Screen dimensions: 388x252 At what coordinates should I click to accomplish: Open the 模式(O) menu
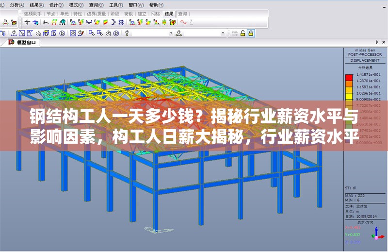point(76,4)
